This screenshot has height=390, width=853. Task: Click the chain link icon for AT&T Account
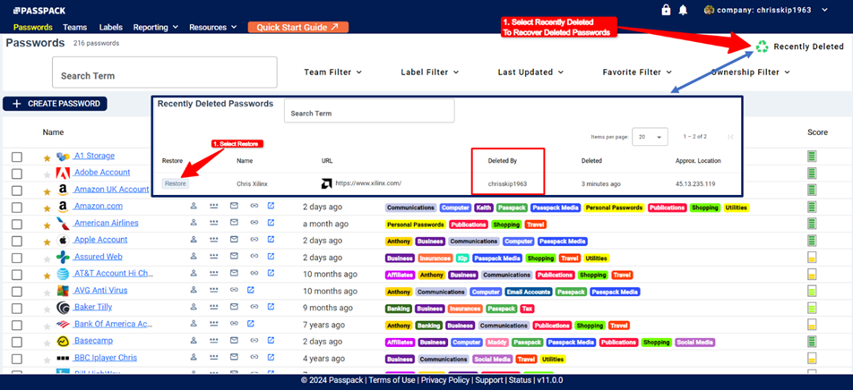tap(254, 273)
